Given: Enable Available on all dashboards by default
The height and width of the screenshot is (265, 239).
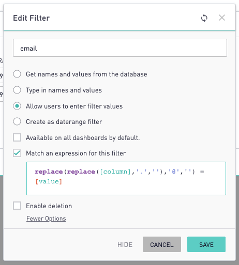Looking at the screenshot, I should [17, 137].
